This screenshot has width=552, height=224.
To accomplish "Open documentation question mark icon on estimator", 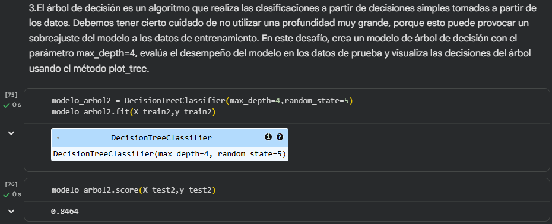I will (280, 137).
